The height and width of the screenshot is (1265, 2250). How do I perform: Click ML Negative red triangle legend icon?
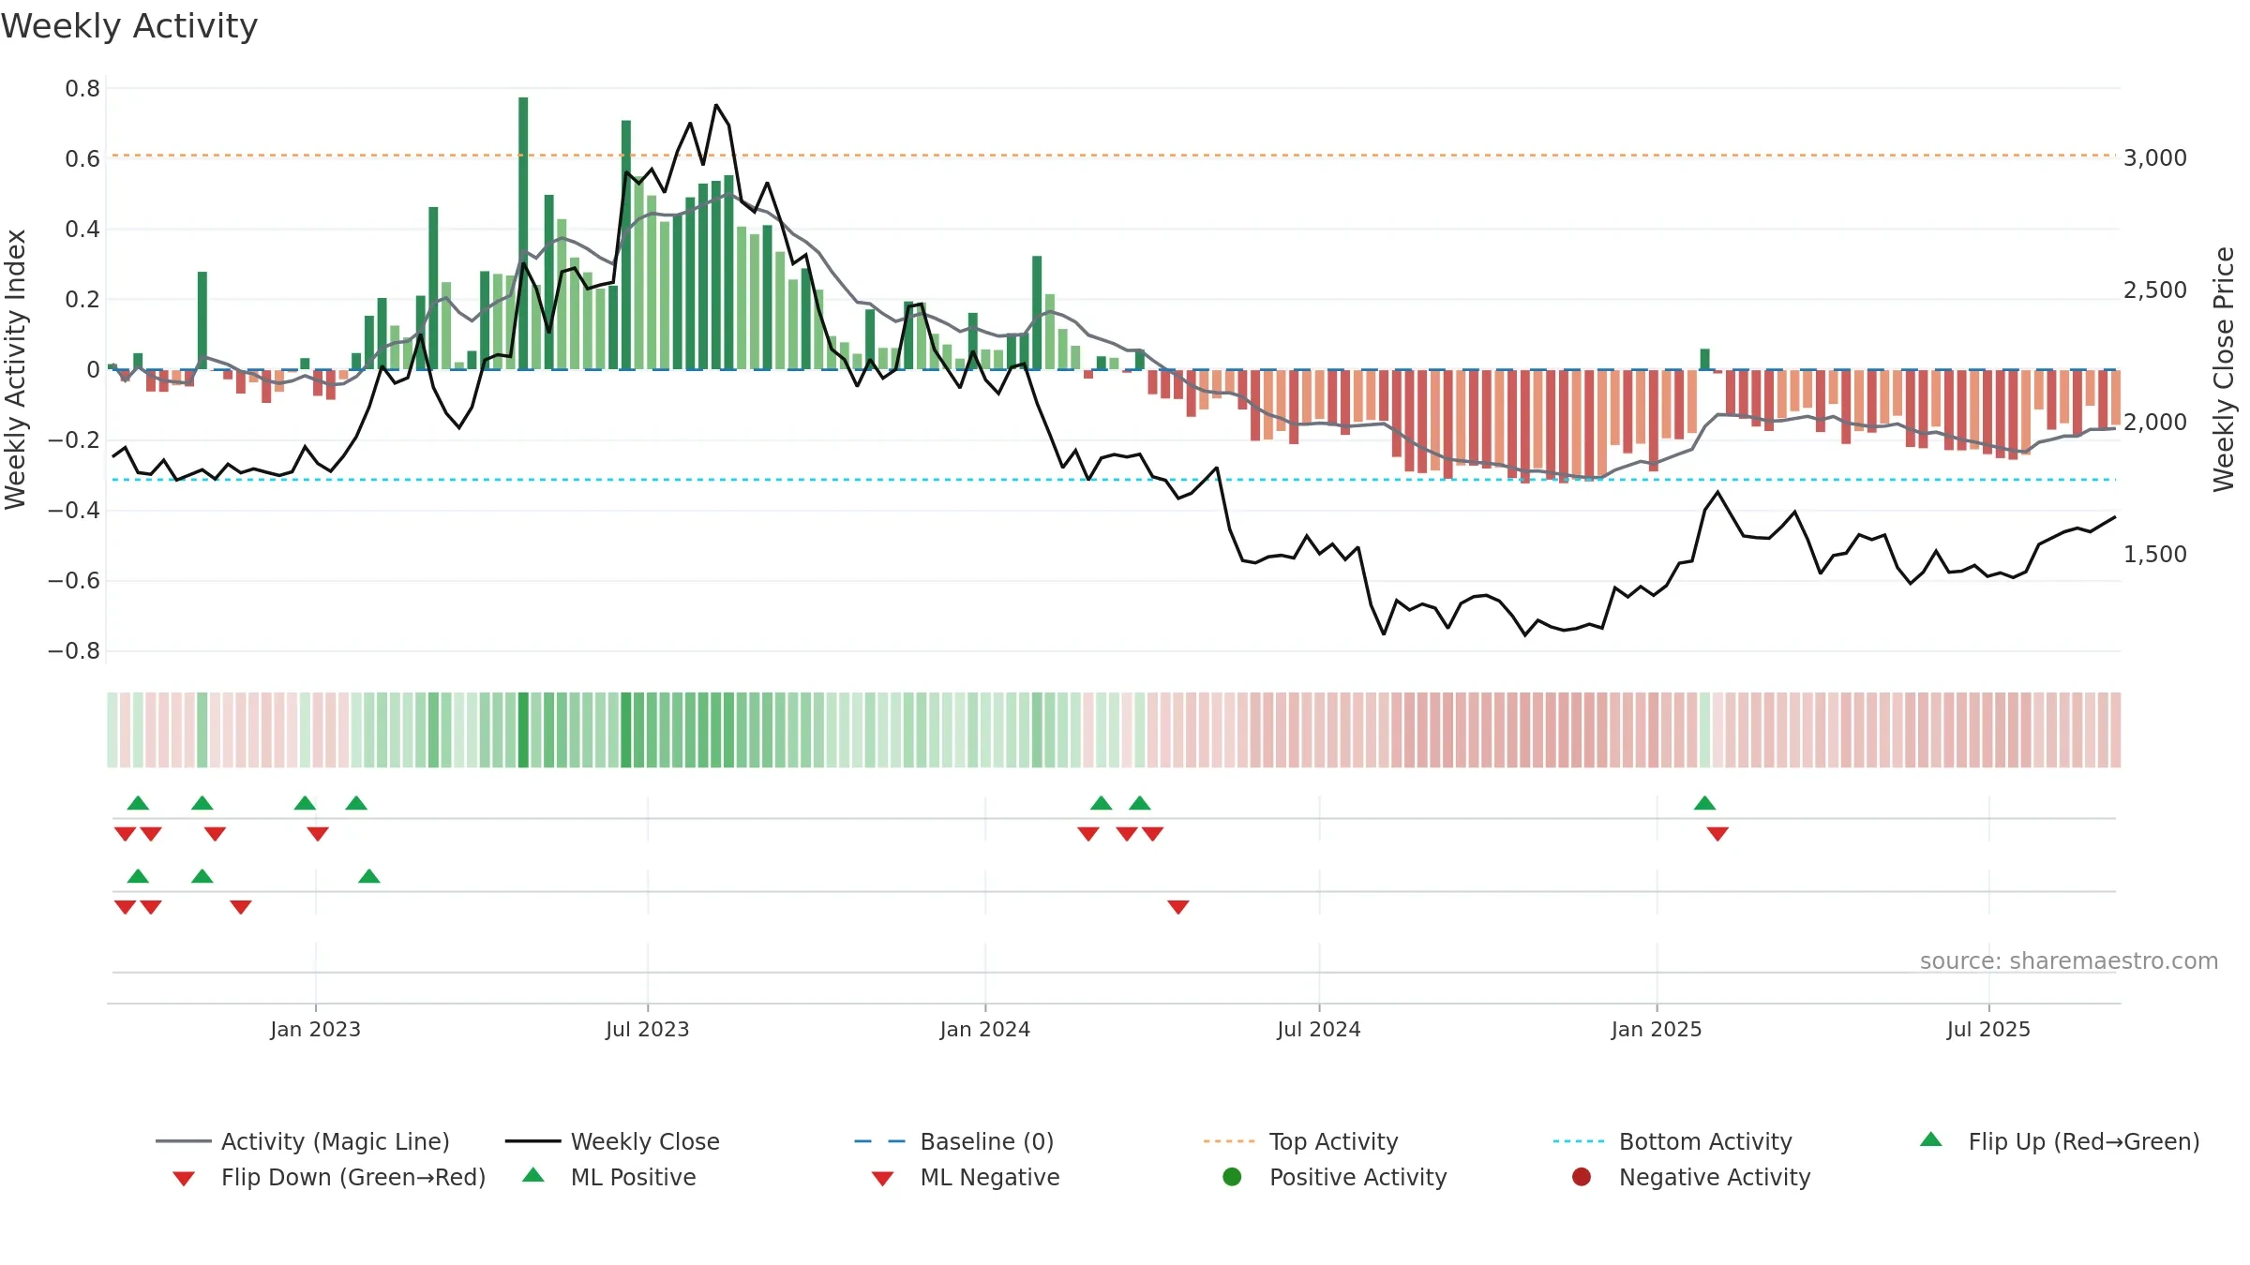(x=883, y=1179)
